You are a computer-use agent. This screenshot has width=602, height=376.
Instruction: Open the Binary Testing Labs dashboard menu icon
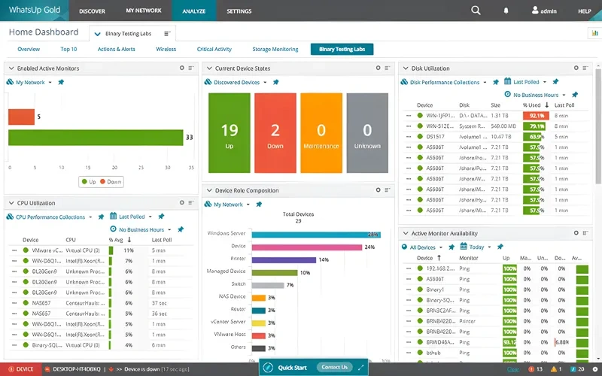click(x=167, y=33)
